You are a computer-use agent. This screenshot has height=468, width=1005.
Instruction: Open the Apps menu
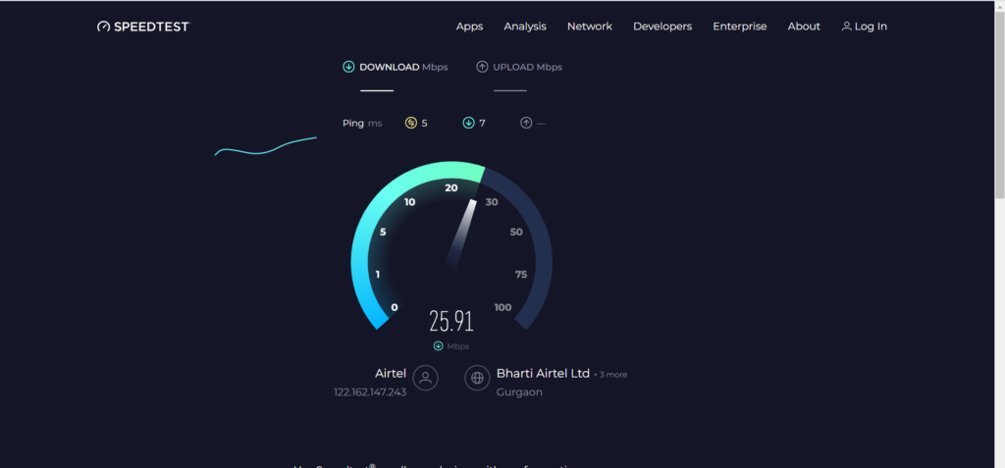[x=470, y=26]
